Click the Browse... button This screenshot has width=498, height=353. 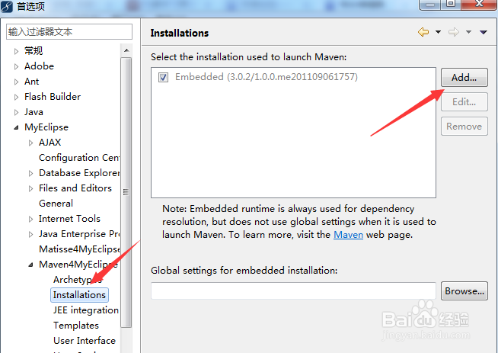tap(464, 290)
